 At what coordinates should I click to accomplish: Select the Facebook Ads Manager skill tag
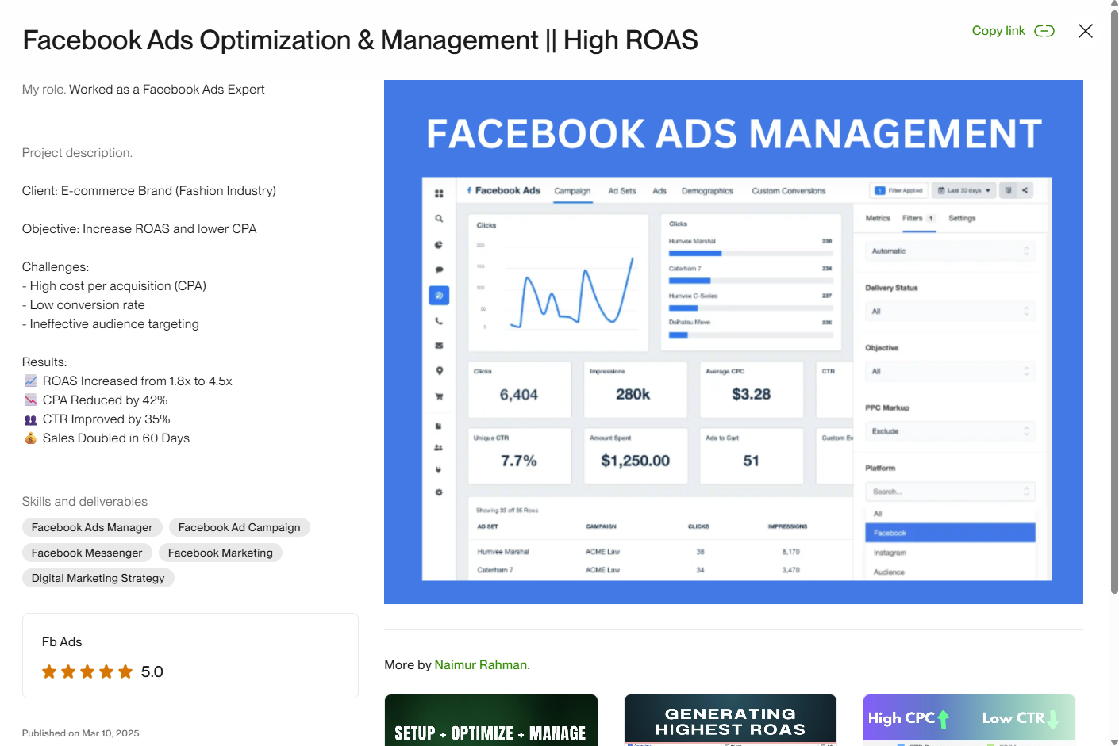coord(92,527)
